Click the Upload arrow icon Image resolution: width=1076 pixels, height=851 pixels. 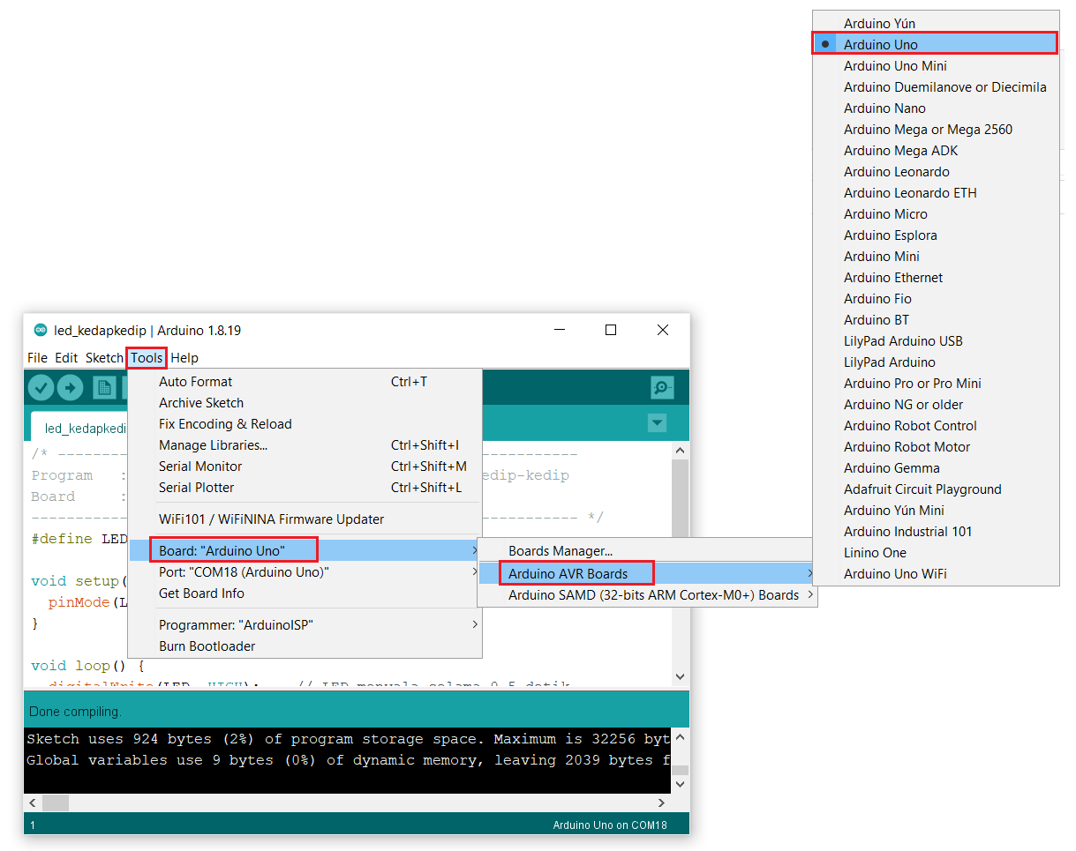[70, 387]
